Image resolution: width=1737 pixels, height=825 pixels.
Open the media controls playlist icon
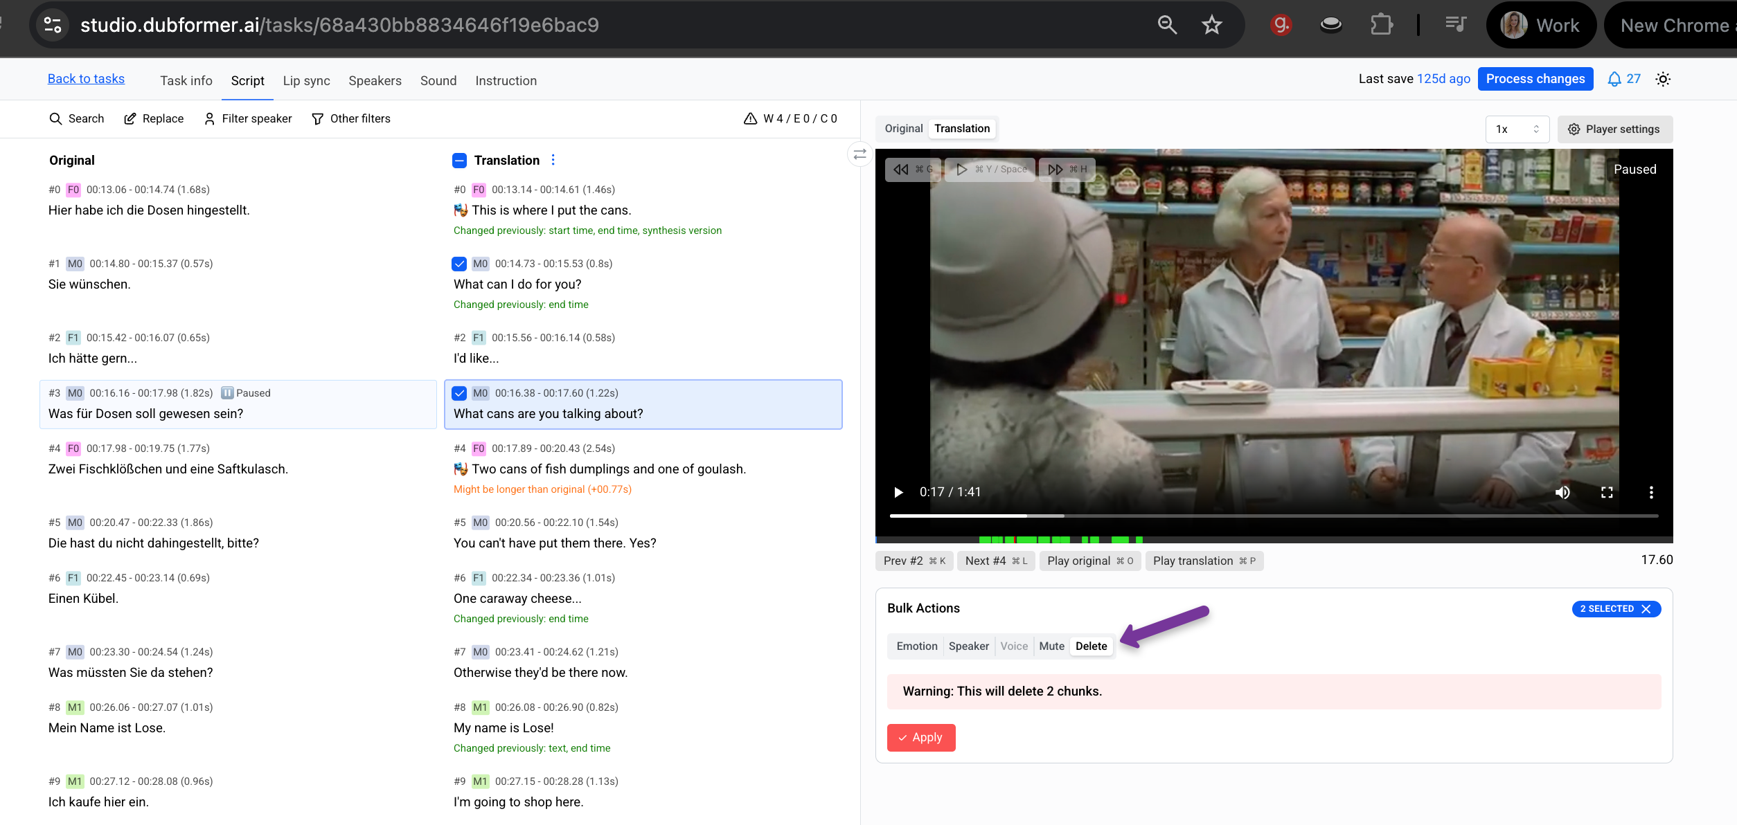tap(1456, 25)
